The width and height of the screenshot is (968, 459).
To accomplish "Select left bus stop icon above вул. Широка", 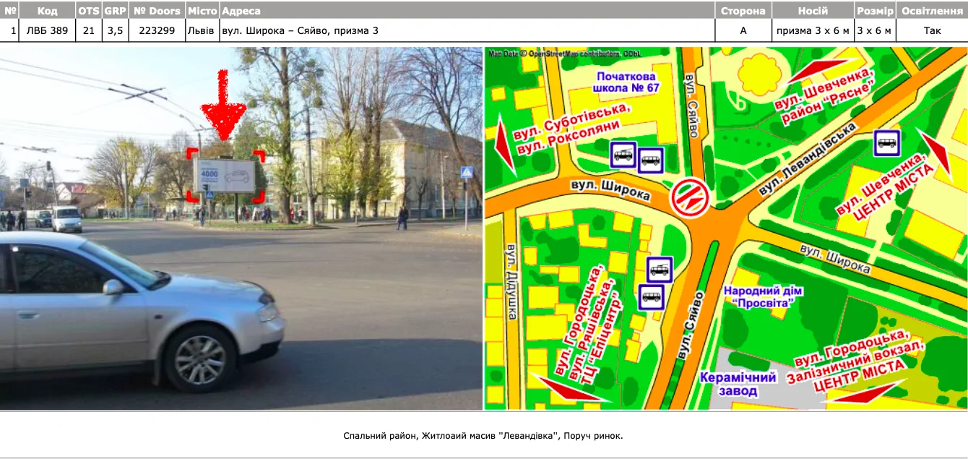I will [623, 154].
